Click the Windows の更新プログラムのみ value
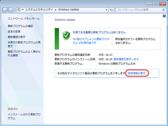The height and width of the screenshot is (126, 168). [117, 64]
